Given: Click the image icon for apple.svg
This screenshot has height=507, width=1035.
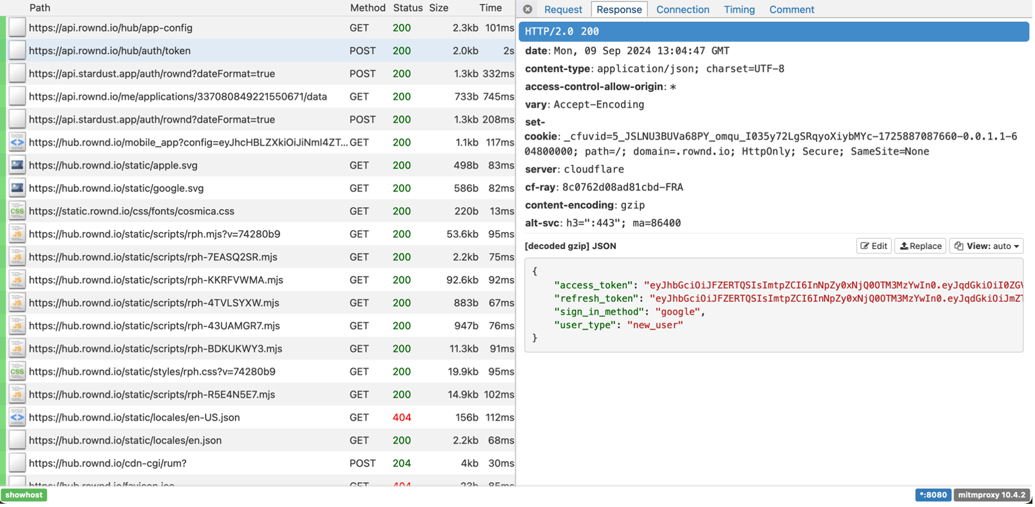Looking at the screenshot, I should pos(17,165).
